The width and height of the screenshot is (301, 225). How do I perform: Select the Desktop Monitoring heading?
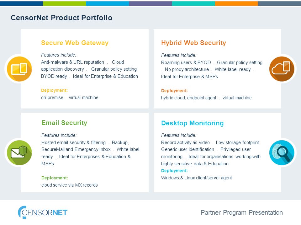tap(192, 123)
